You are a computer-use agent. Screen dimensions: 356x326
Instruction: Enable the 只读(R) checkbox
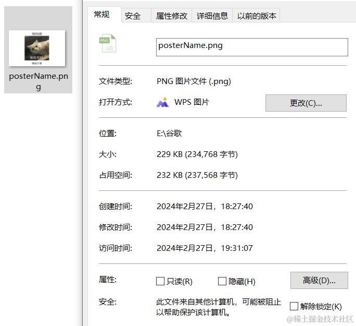point(160,281)
